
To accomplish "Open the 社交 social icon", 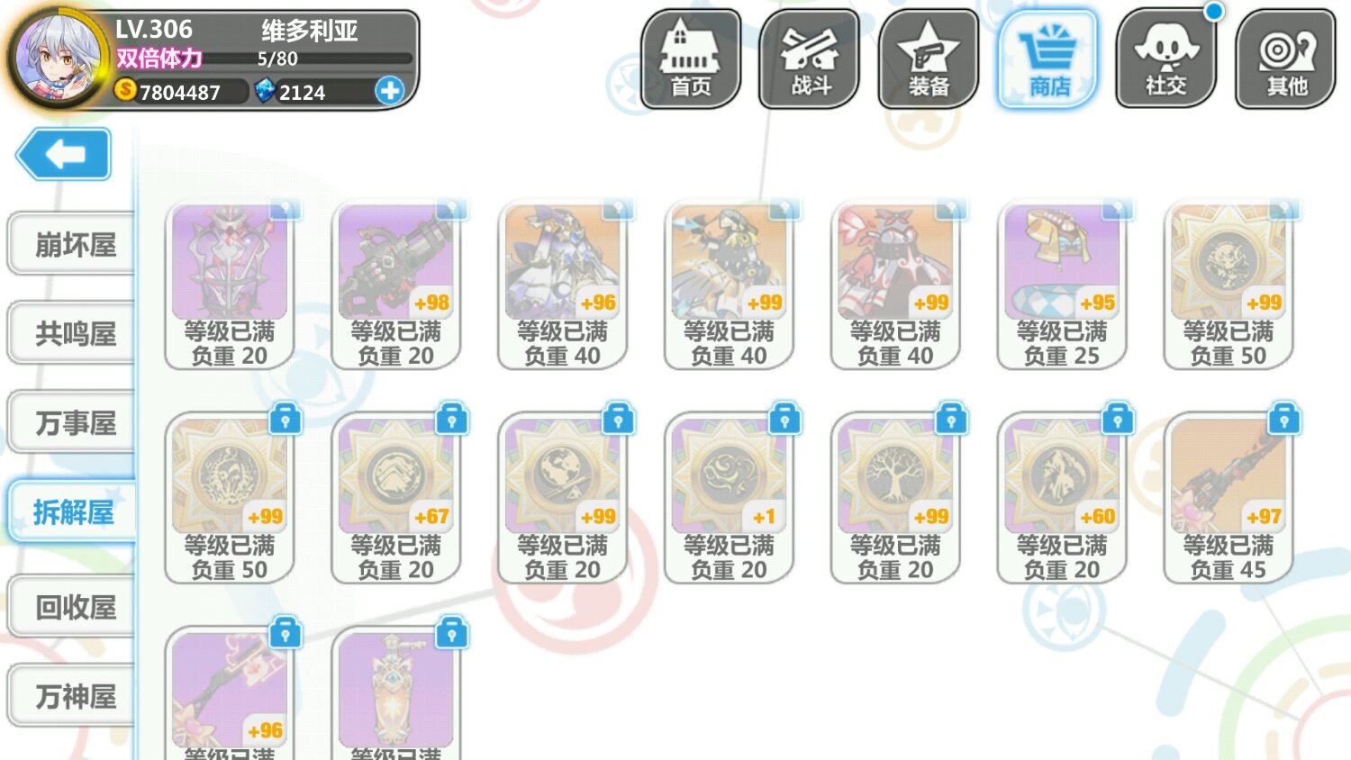I will (x=1166, y=59).
